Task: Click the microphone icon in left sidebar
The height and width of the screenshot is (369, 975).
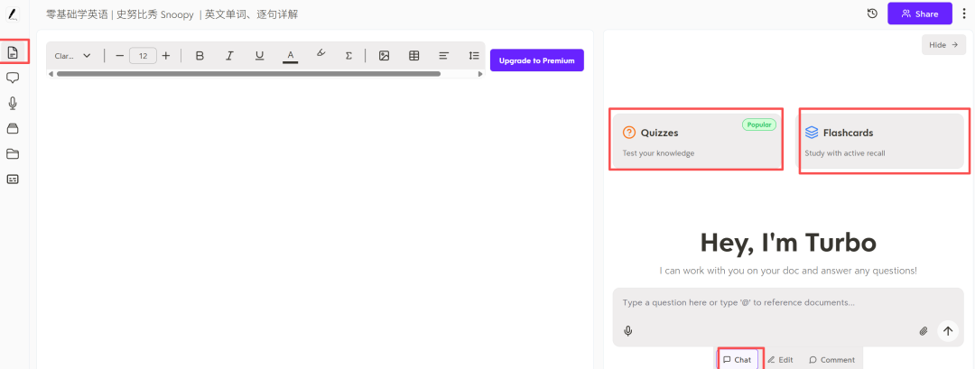Action: coord(13,103)
